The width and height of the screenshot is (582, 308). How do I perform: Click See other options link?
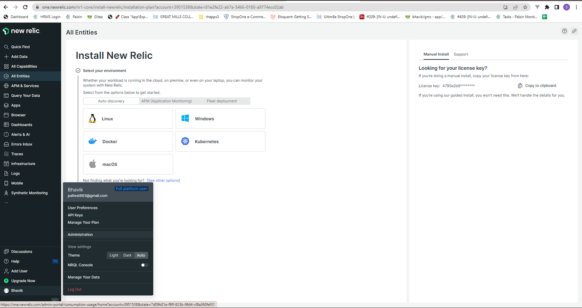coord(163,180)
